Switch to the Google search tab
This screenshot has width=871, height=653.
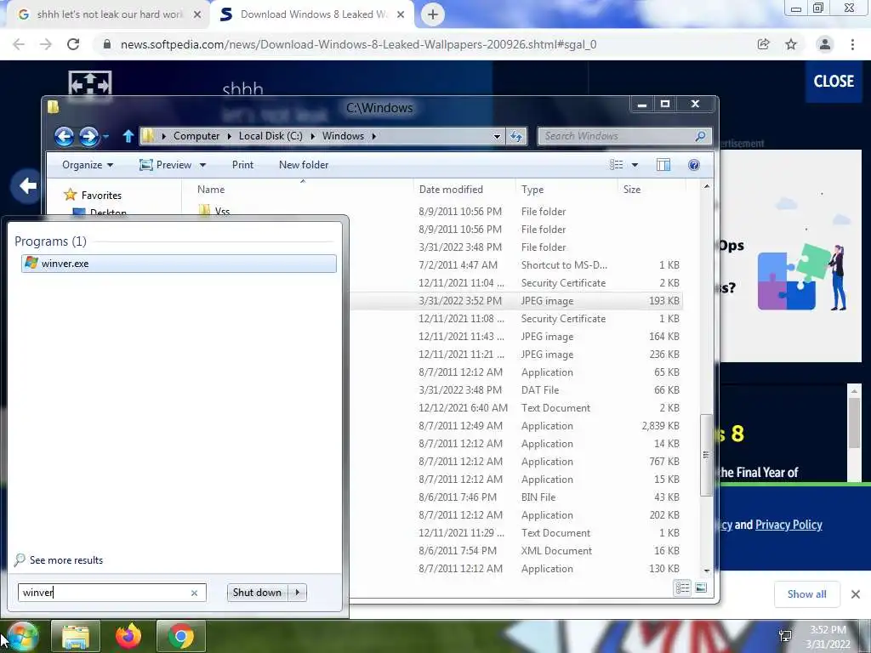click(x=109, y=14)
